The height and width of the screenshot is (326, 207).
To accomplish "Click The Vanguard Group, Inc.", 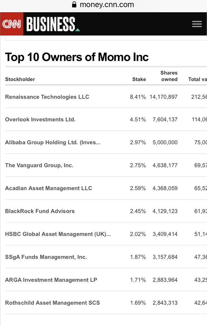I will [x=39, y=165].
